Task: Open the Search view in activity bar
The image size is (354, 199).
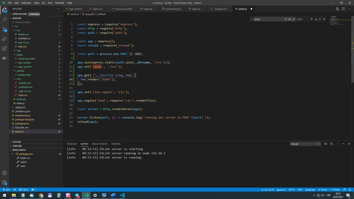Action: click(4, 20)
